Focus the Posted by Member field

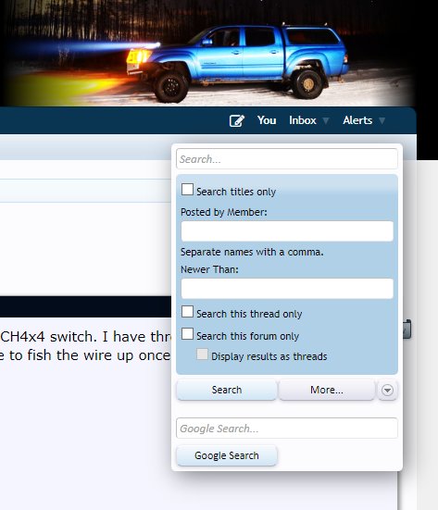click(287, 230)
